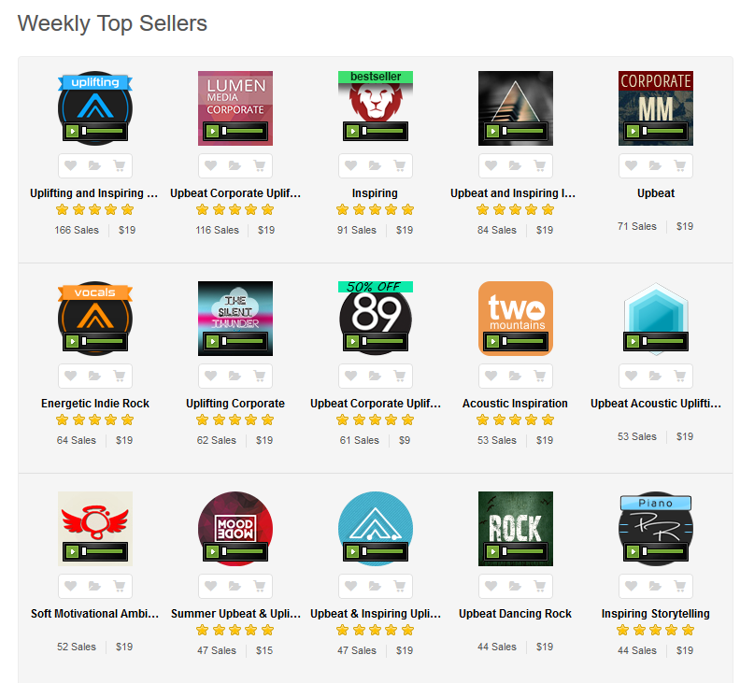The width and height of the screenshot is (740, 683).
Task: Open the Acoustic Inspiration title link
Action: 515,404
